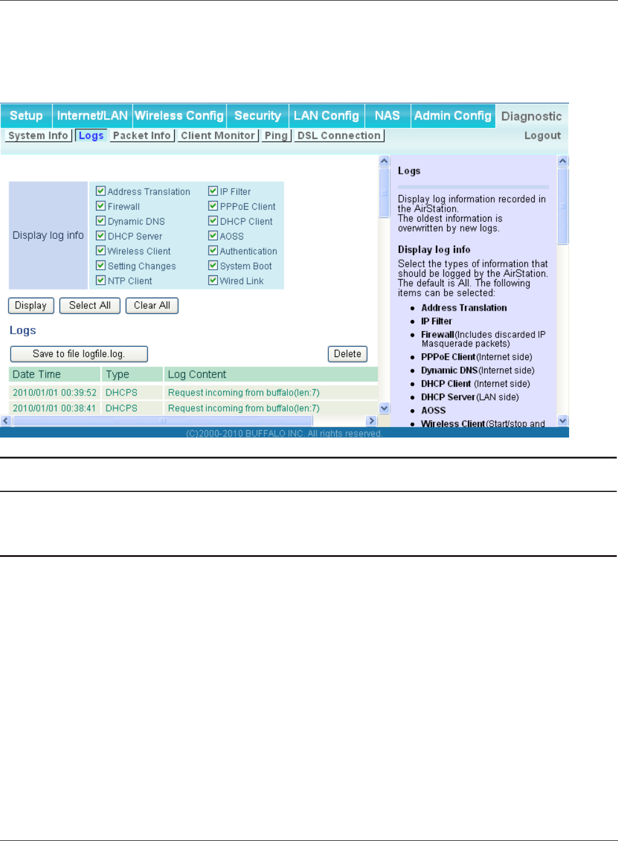The width and height of the screenshot is (618, 841).
Task: Open the DSL Connection subpage
Action: click(339, 136)
